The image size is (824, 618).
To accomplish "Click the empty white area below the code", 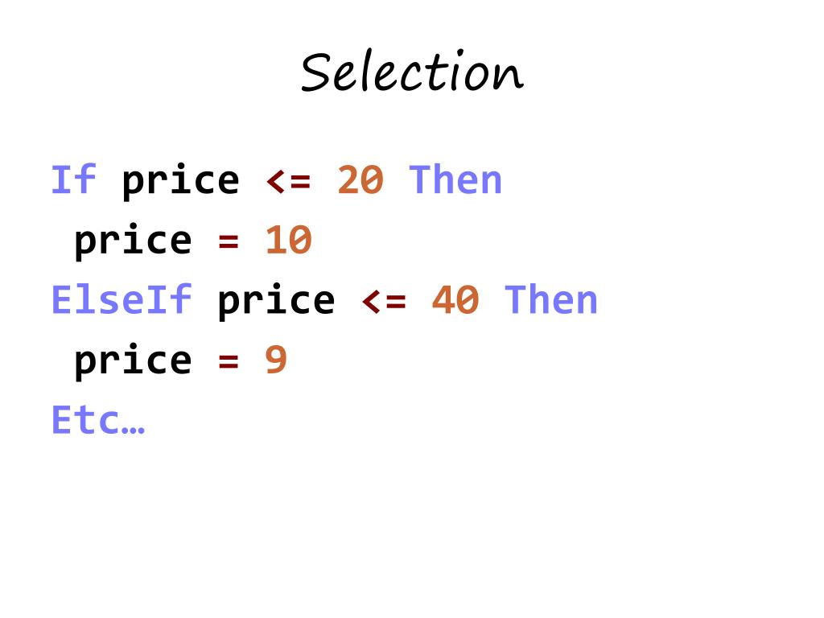I will point(412,531).
